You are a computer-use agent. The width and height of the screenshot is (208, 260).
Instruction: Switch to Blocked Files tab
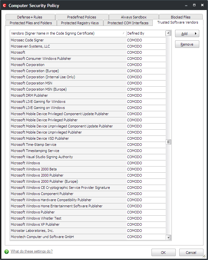pos(181,17)
